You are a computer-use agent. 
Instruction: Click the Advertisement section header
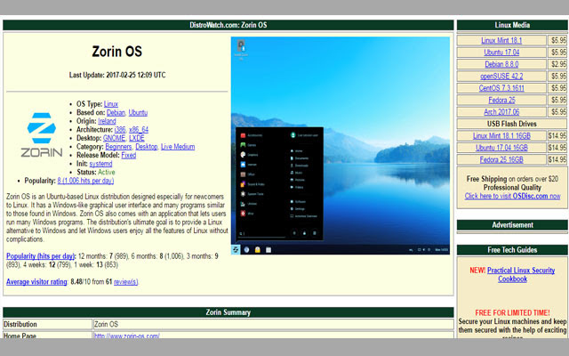(512, 225)
